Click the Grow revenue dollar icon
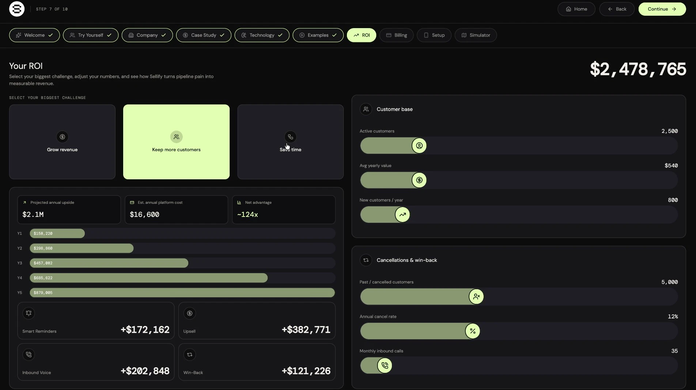 [x=62, y=137]
